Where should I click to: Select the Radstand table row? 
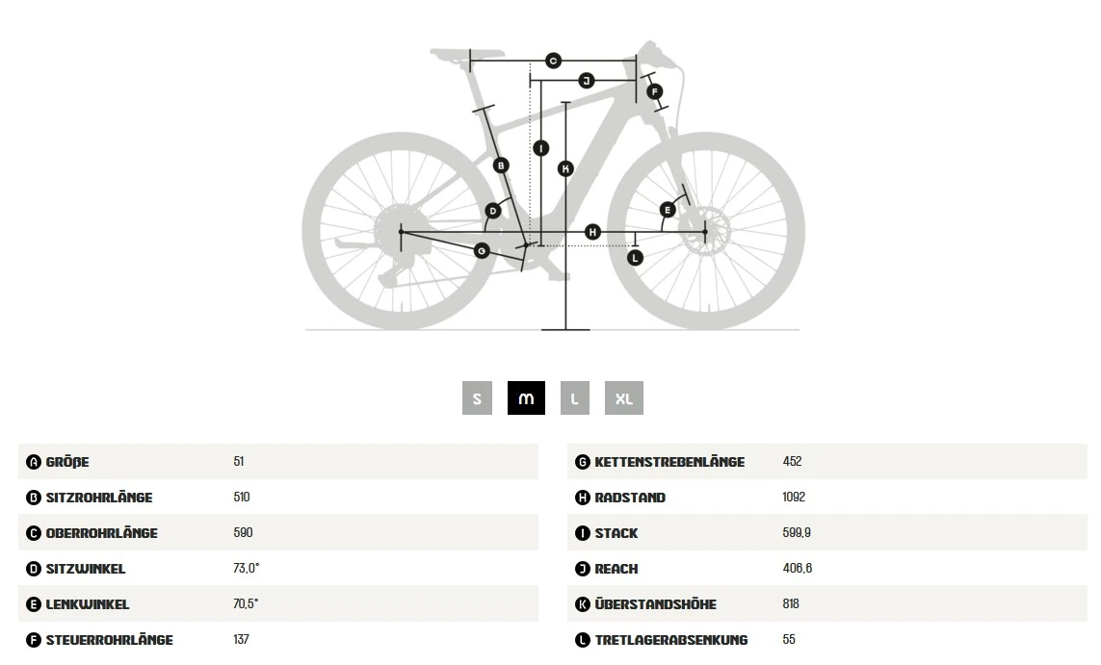click(x=827, y=497)
